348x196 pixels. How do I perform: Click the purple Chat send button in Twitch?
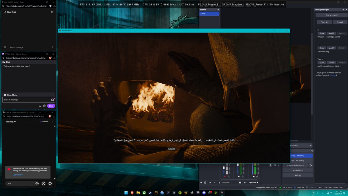tap(51, 106)
